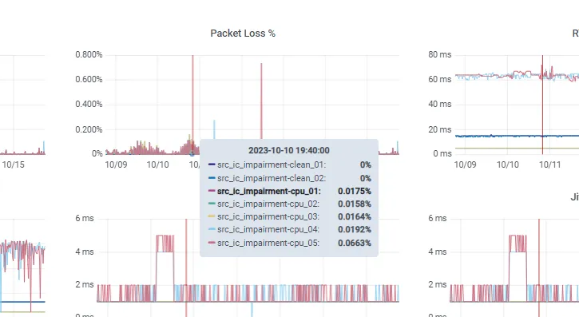The image size is (579, 317).
Task: Click the 5 ms plateau in bottom right chart
Action: [x=518, y=244]
